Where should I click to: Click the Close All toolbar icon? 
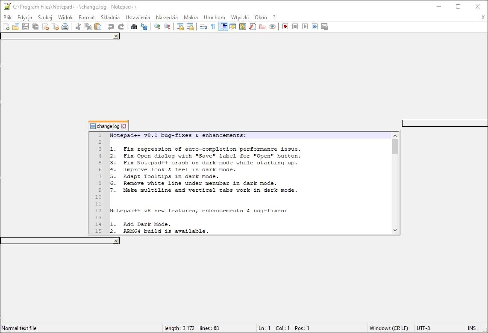click(x=56, y=27)
